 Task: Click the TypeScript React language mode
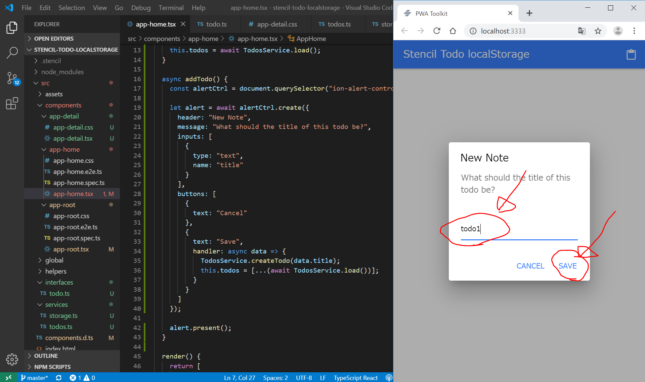356,378
